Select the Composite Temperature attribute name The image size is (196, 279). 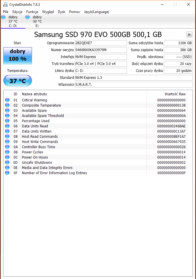[41, 105]
